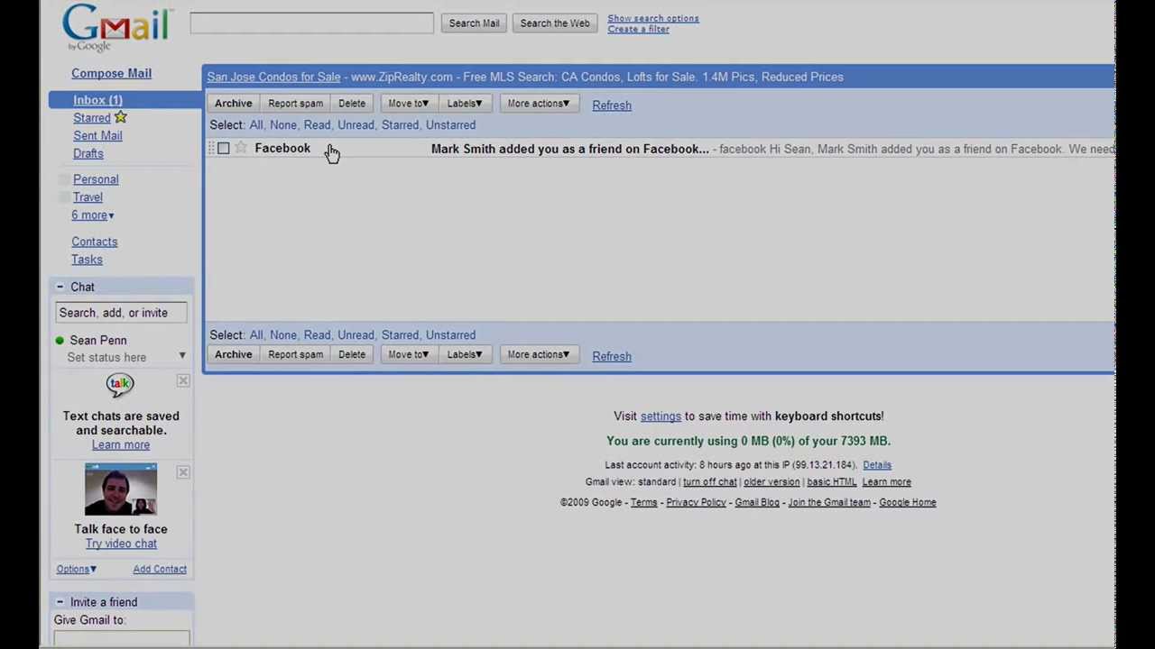Open chat Options menu
This screenshot has width=1155, height=649.
click(77, 569)
